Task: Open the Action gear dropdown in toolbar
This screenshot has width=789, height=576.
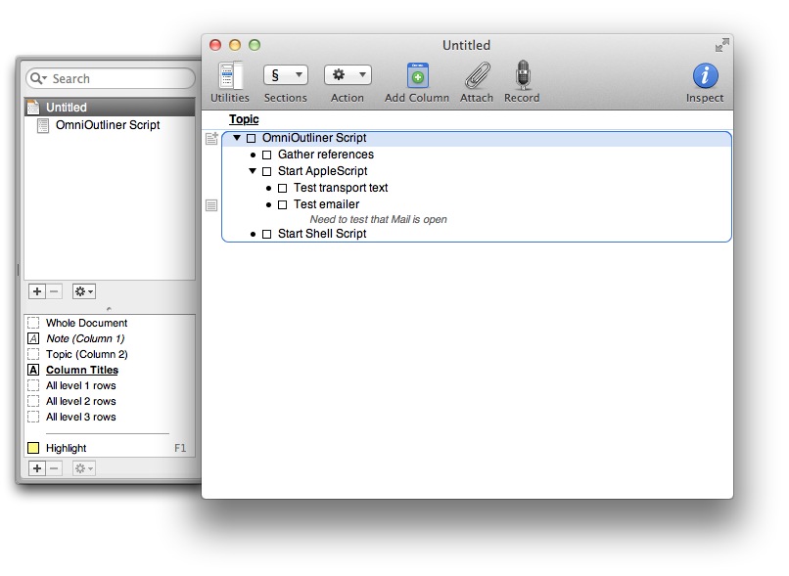Action: click(348, 75)
